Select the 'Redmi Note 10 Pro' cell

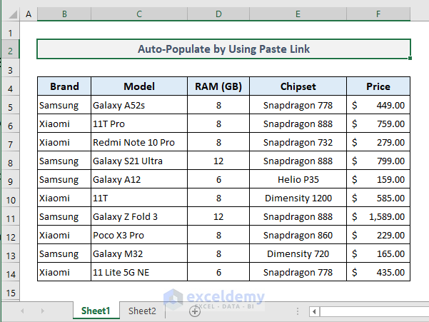139,142
